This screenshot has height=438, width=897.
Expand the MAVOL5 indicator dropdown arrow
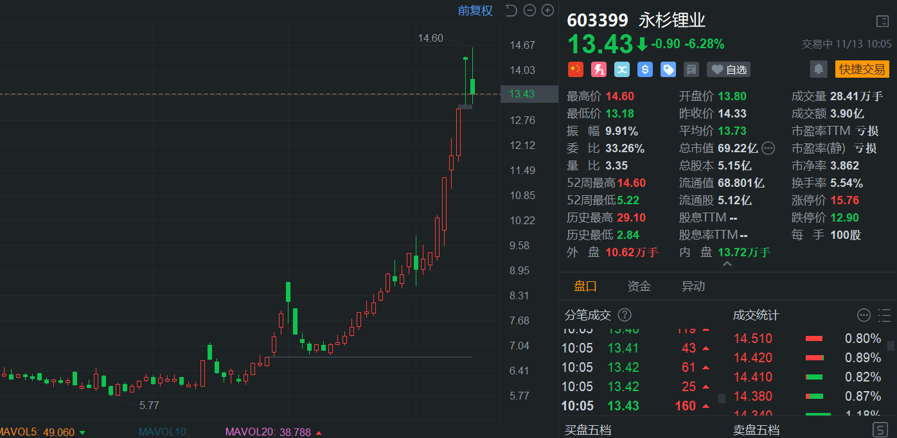82,433
